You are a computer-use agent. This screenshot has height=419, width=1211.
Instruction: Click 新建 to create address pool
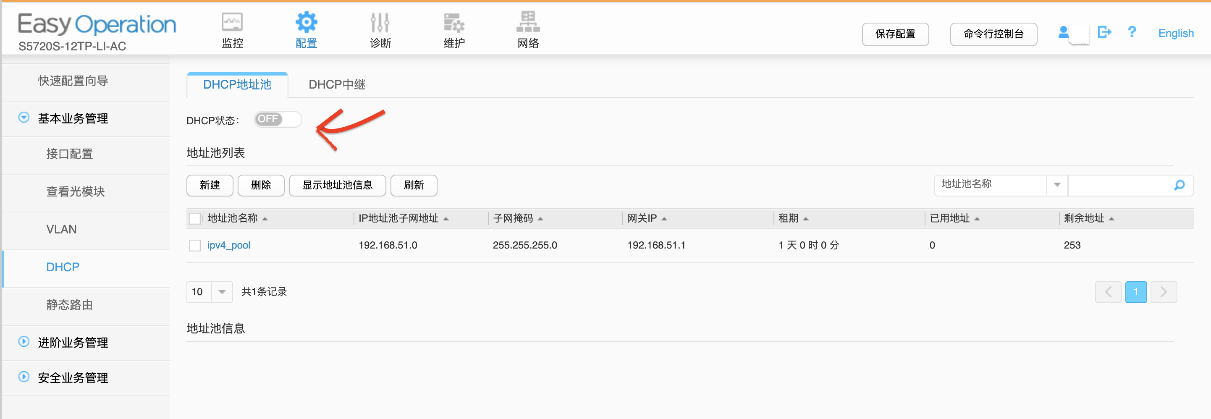(x=210, y=185)
